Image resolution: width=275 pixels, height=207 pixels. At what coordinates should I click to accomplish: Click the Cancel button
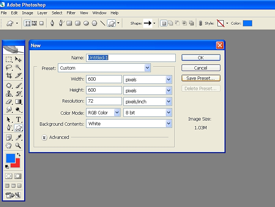pos(201,68)
